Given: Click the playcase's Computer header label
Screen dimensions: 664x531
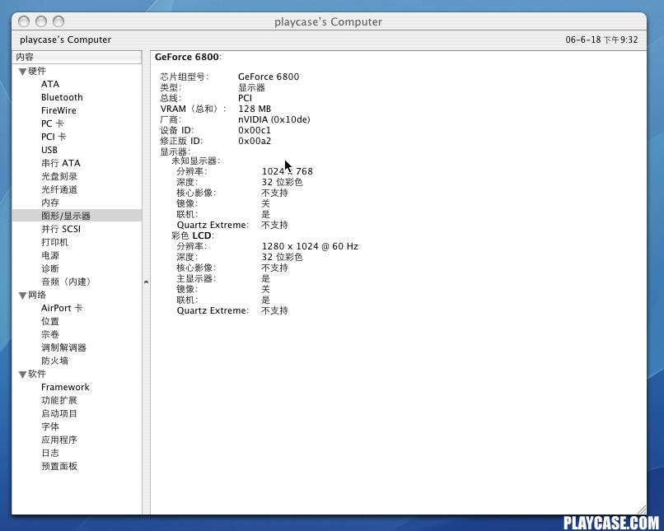Looking at the screenshot, I should pyautogui.click(x=65, y=40).
